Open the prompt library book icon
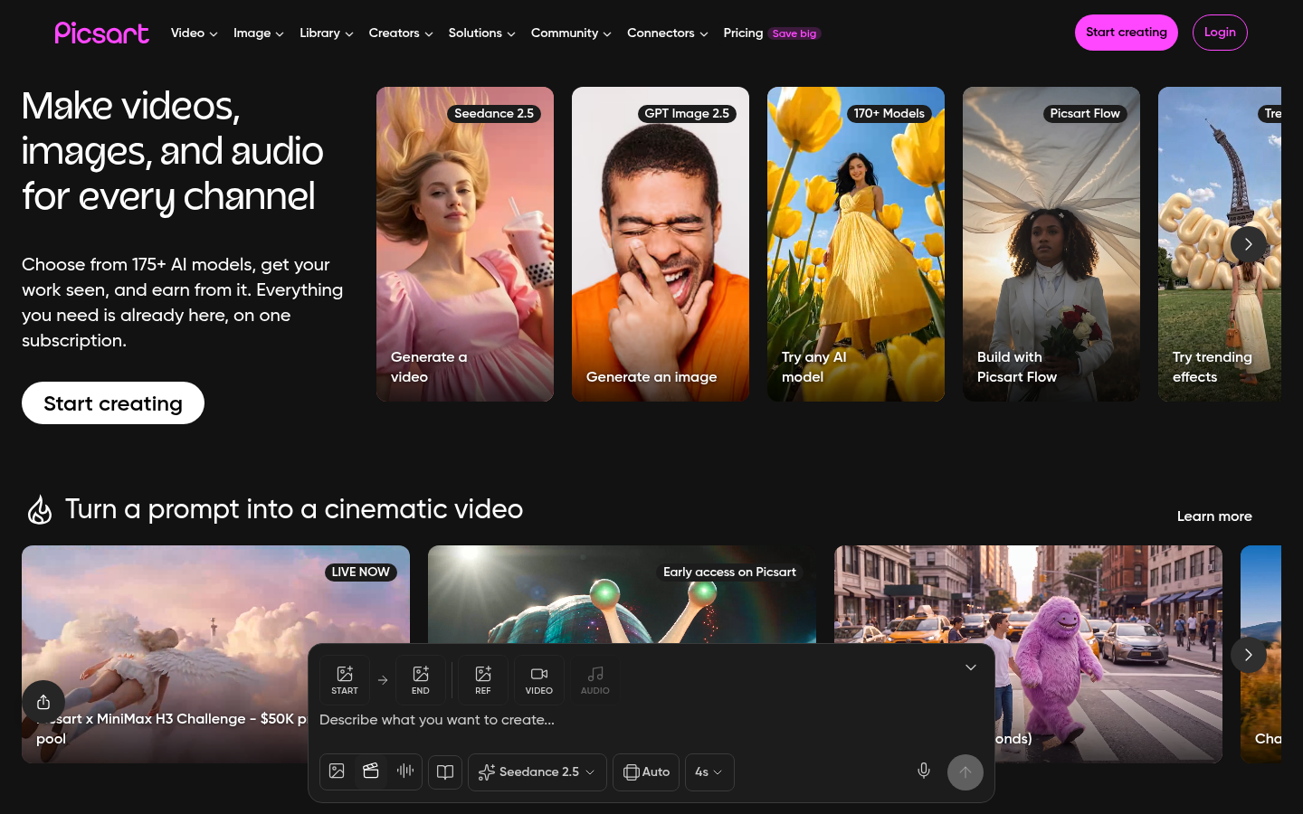This screenshot has height=814, width=1303. click(445, 772)
